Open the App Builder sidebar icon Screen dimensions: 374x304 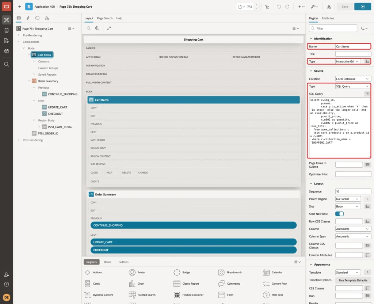pyautogui.click(x=7, y=20)
